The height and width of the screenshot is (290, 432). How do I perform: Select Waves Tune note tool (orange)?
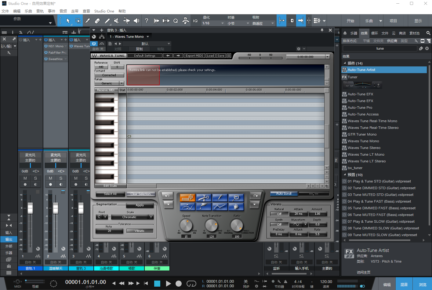tap(187, 198)
